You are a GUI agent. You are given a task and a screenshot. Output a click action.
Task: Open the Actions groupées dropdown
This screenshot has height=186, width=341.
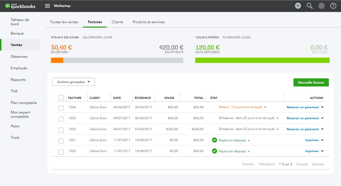coord(74,82)
